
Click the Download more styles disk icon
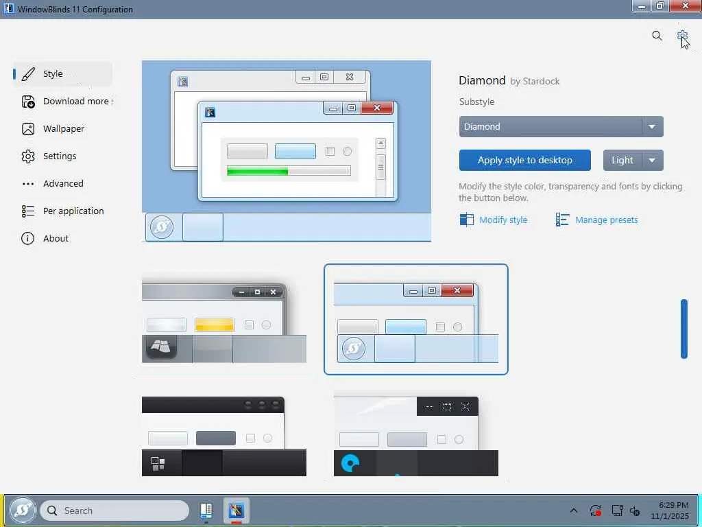click(28, 102)
